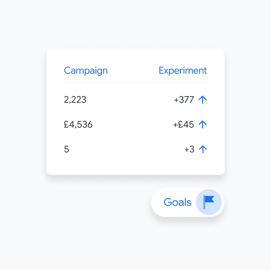Click the increase arrow on the £45 row
Image resolution: width=271 pixels, height=270 pixels.
click(203, 124)
